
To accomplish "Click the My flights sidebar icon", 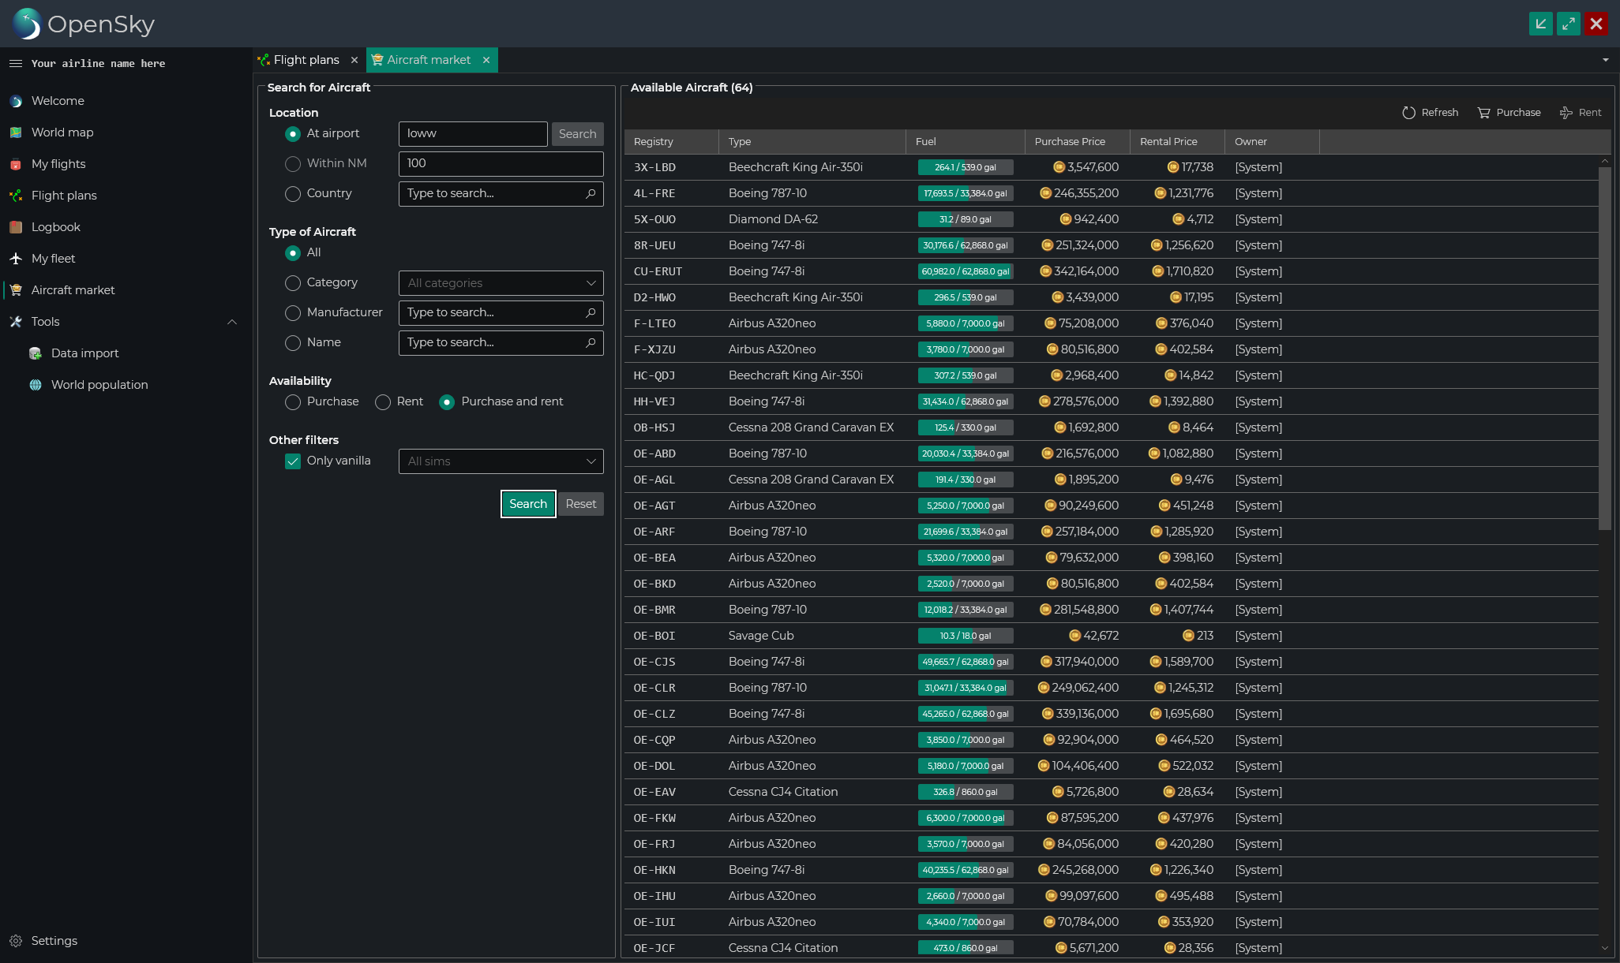I will click(x=16, y=164).
